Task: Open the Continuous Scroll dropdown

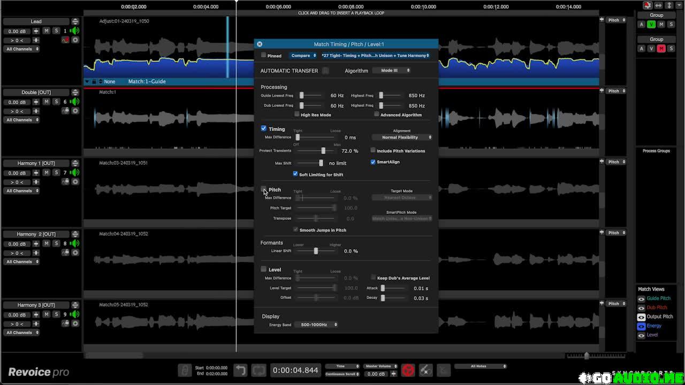Action: [x=342, y=374]
